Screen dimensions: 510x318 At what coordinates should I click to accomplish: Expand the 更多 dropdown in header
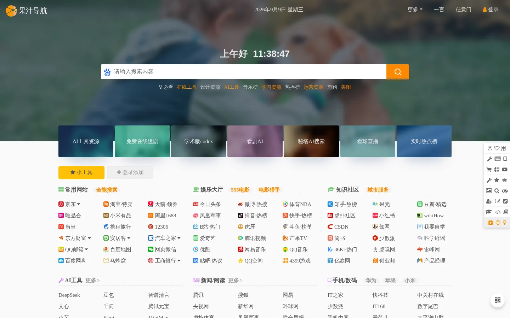[415, 10]
